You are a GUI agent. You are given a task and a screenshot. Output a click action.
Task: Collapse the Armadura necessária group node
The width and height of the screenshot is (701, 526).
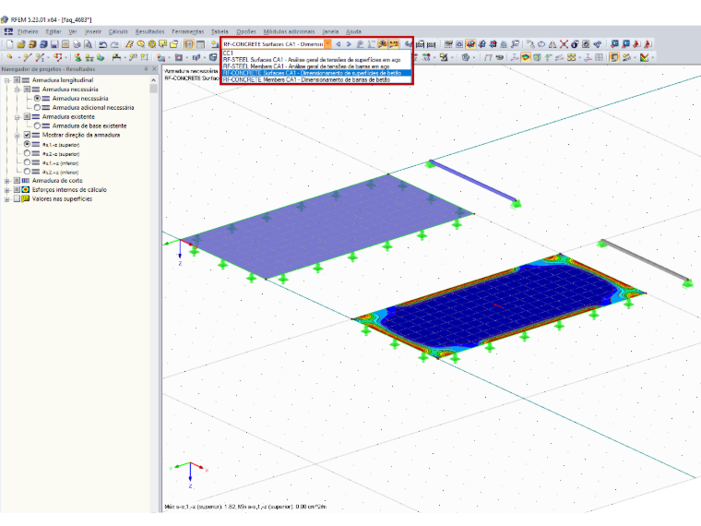tap(17, 90)
